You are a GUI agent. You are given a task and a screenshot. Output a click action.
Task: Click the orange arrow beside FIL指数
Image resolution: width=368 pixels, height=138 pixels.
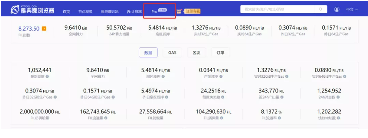tap(44, 29)
